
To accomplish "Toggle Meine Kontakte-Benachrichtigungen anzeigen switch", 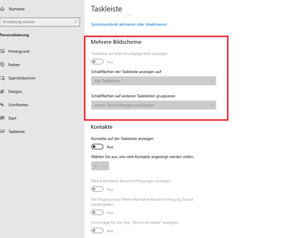I will (97, 189).
